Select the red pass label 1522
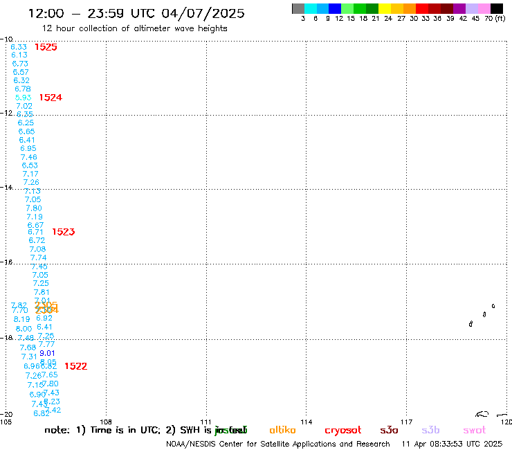 pyautogui.click(x=75, y=366)
